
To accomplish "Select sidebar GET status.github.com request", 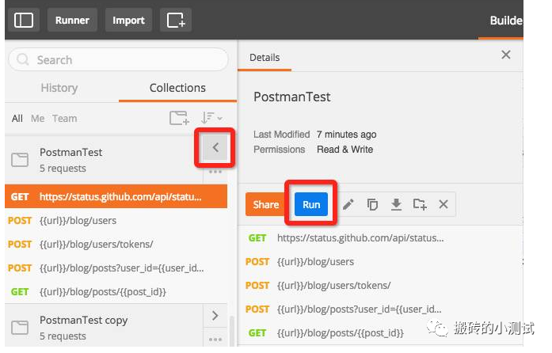I will point(116,196).
